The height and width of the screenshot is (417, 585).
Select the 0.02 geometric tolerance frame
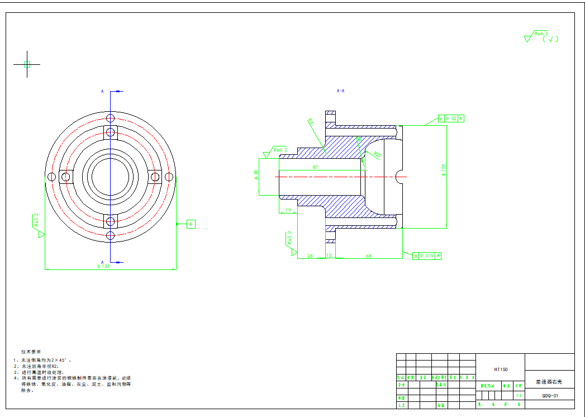(x=451, y=119)
